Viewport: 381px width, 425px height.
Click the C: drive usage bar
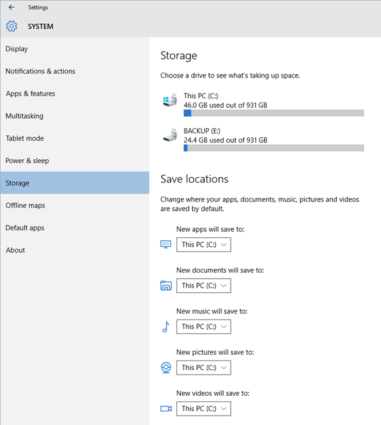tap(274, 113)
